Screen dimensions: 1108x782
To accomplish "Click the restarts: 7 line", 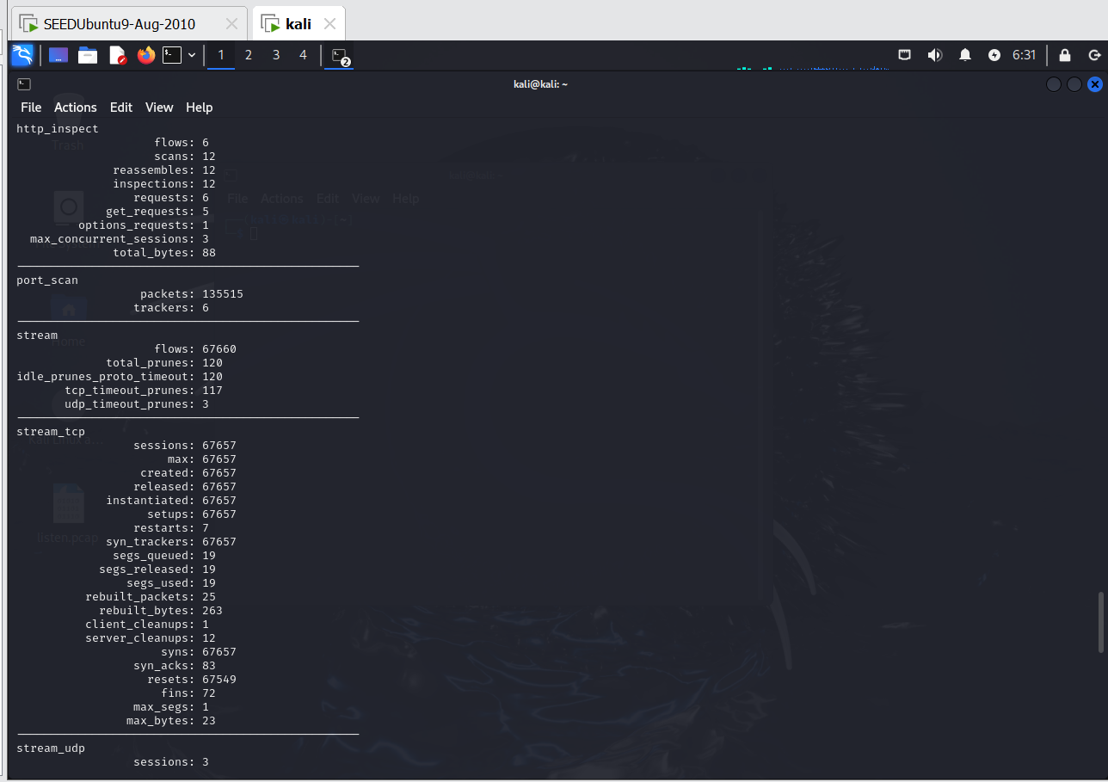I will 171,528.
